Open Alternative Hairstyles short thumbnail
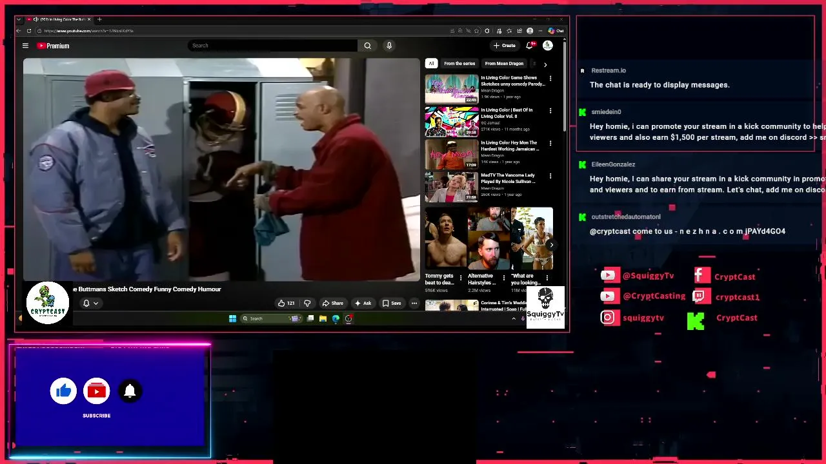This screenshot has width=826, height=464. 489,238
